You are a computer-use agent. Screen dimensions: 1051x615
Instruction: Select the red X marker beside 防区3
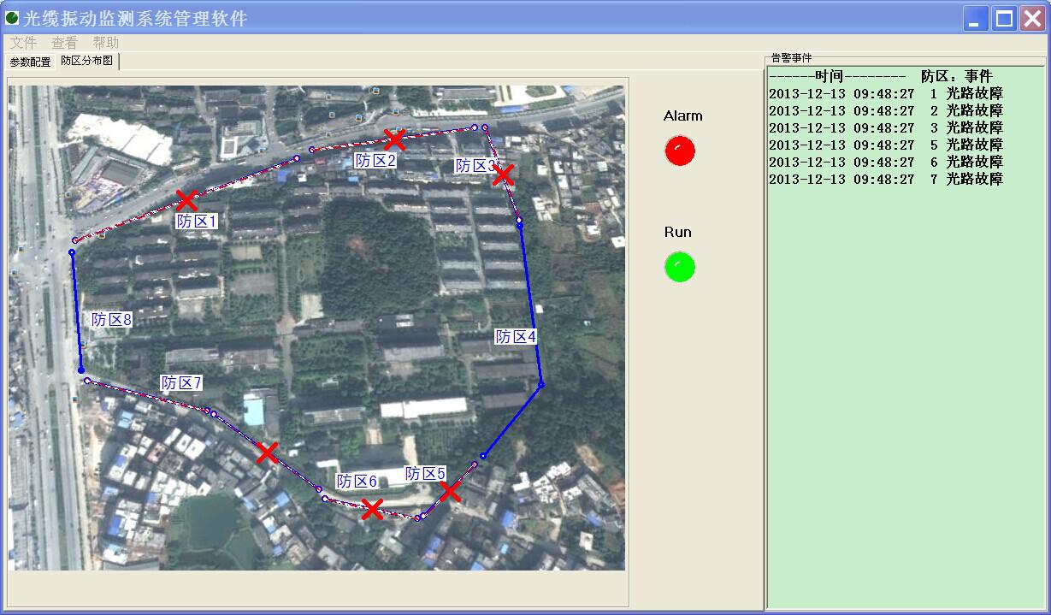[x=503, y=174]
